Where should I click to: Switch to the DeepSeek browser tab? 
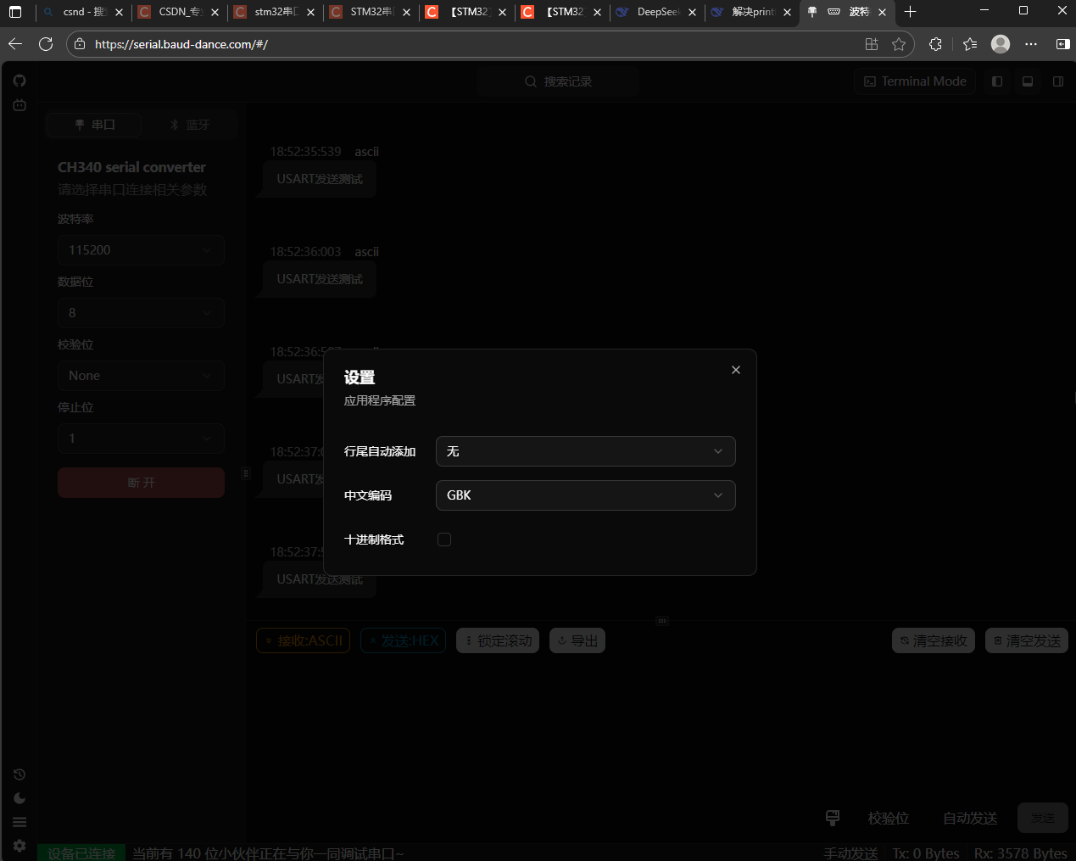coord(656,12)
